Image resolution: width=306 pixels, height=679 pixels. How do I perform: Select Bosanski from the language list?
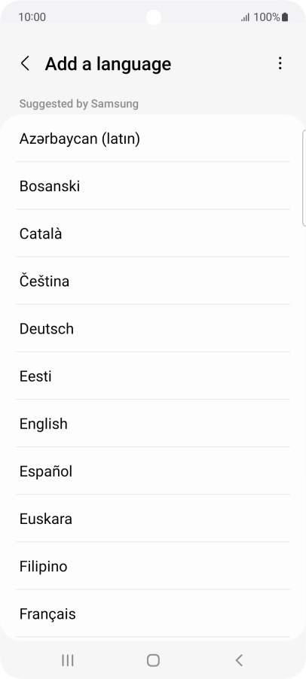(x=153, y=186)
